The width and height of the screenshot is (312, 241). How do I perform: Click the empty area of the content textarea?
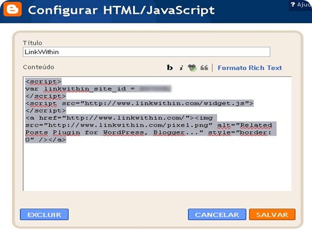157,167
